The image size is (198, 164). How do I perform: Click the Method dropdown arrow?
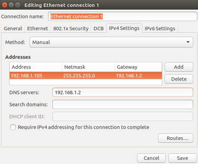[x=188, y=42]
